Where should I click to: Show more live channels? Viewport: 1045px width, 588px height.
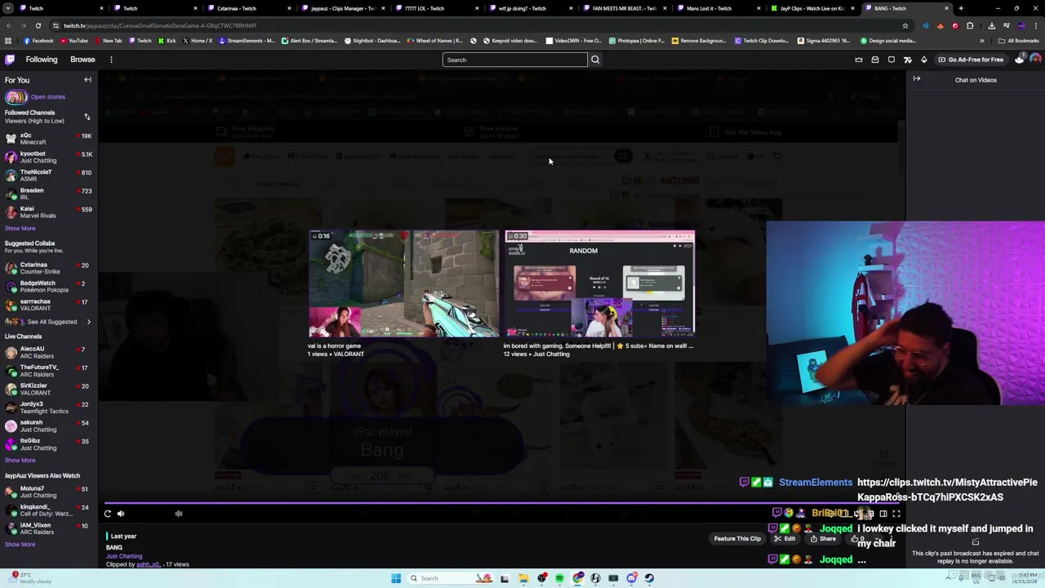[x=20, y=461]
